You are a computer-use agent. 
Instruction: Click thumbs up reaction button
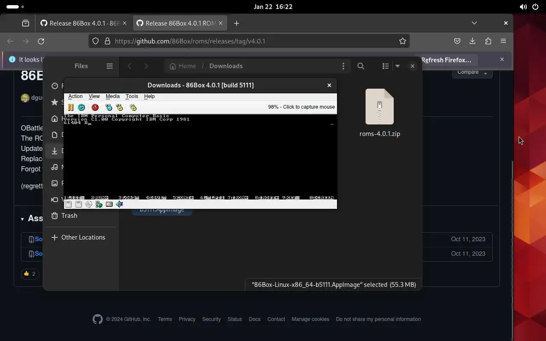point(29,274)
